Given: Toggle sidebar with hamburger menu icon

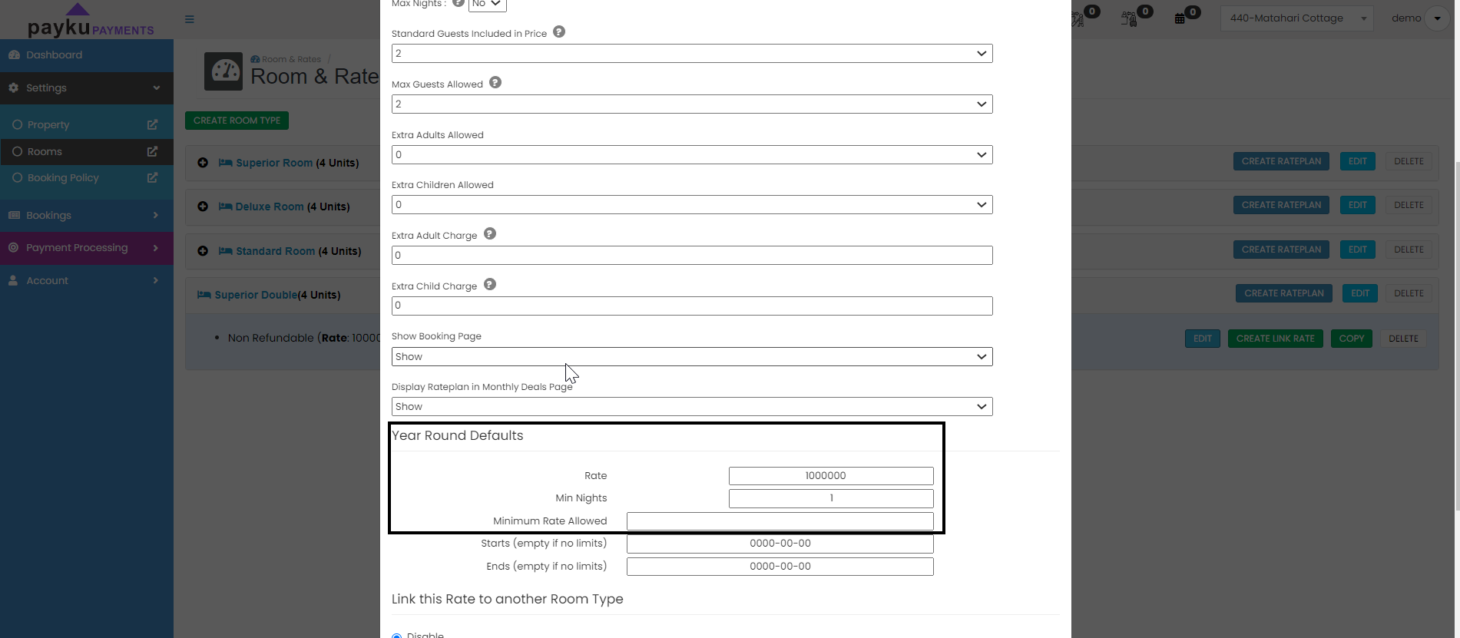Looking at the screenshot, I should pos(190,19).
